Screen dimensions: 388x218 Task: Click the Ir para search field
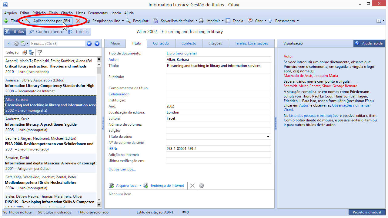coord(58,44)
